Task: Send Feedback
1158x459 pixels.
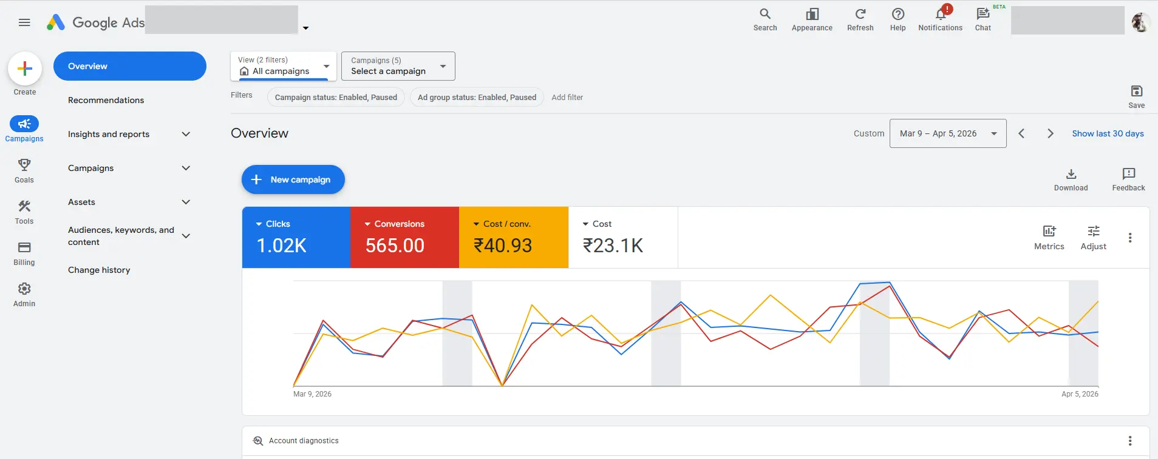Action: coord(1128,179)
